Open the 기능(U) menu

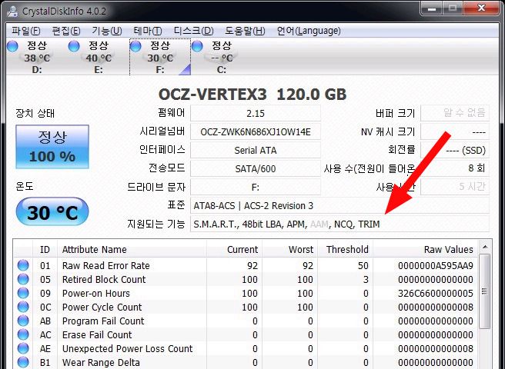coord(106,31)
